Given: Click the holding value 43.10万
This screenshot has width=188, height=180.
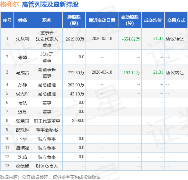Looking at the screenshot, I should coord(77,94).
